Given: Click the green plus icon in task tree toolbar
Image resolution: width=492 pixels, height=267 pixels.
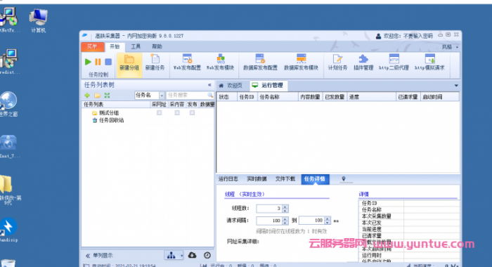Looking at the screenshot, I should [87, 95].
